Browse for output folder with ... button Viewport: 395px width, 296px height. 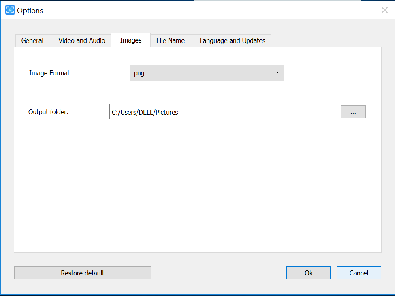point(353,112)
